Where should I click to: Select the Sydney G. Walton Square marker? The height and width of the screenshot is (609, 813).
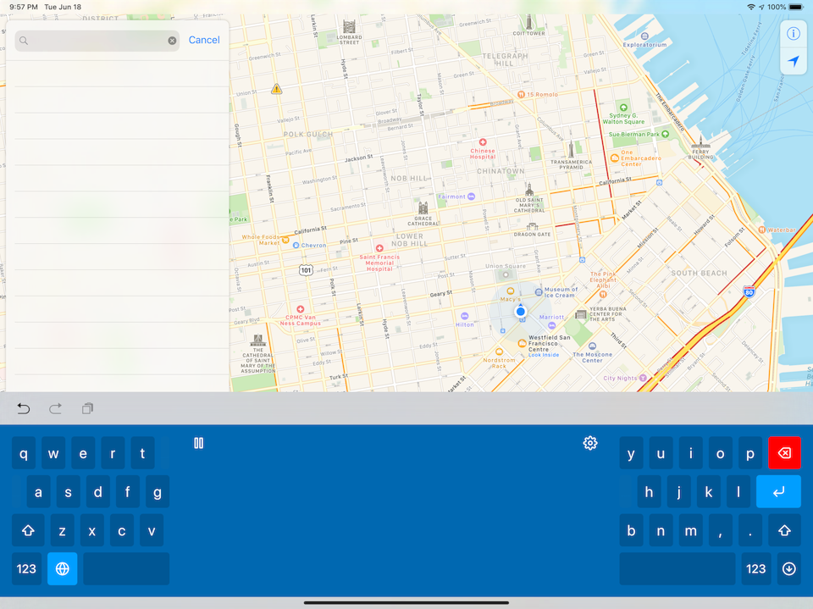tap(623, 108)
